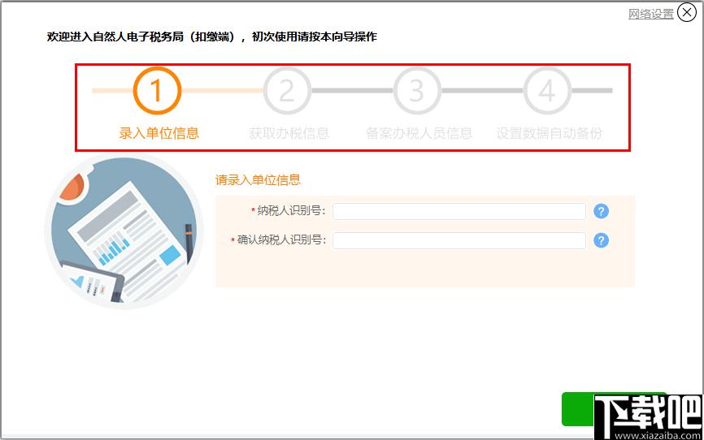This screenshot has height=440, width=704.
Task: Click the step 3 circle icon
Action: point(417,91)
